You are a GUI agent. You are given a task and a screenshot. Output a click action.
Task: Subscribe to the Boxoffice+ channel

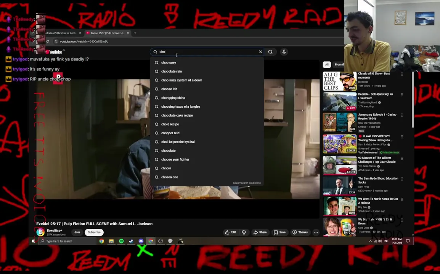(x=94, y=232)
